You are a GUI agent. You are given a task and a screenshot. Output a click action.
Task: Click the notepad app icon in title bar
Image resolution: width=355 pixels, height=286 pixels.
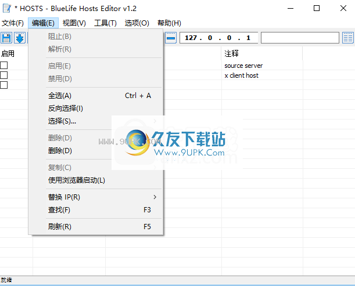pyautogui.click(x=7, y=8)
